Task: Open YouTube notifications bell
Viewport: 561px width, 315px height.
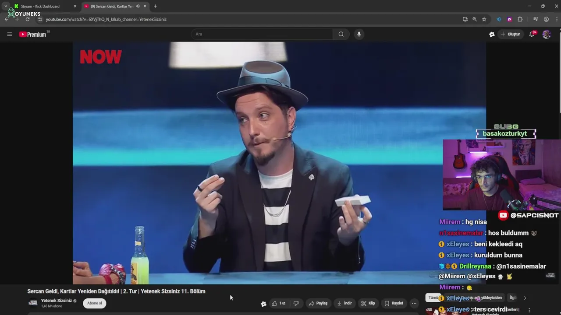Action: click(532, 34)
